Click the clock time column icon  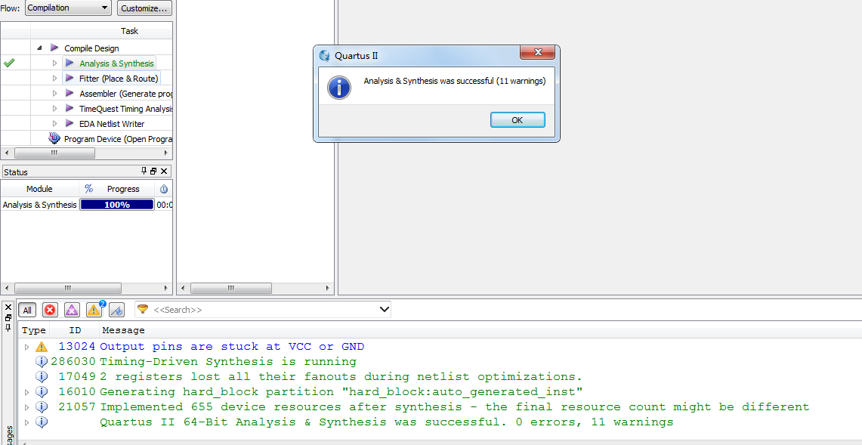[164, 189]
